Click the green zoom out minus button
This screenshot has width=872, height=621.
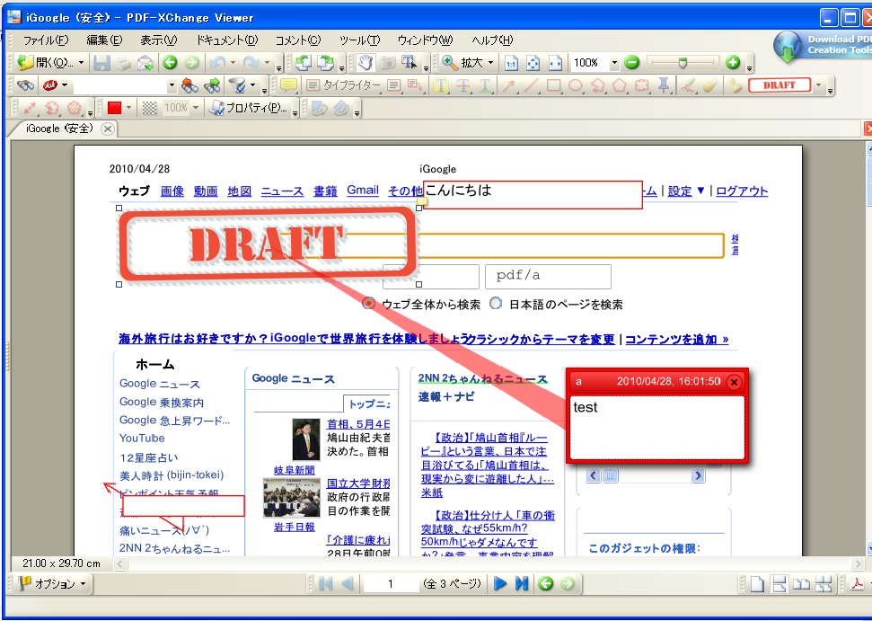tap(631, 63)
